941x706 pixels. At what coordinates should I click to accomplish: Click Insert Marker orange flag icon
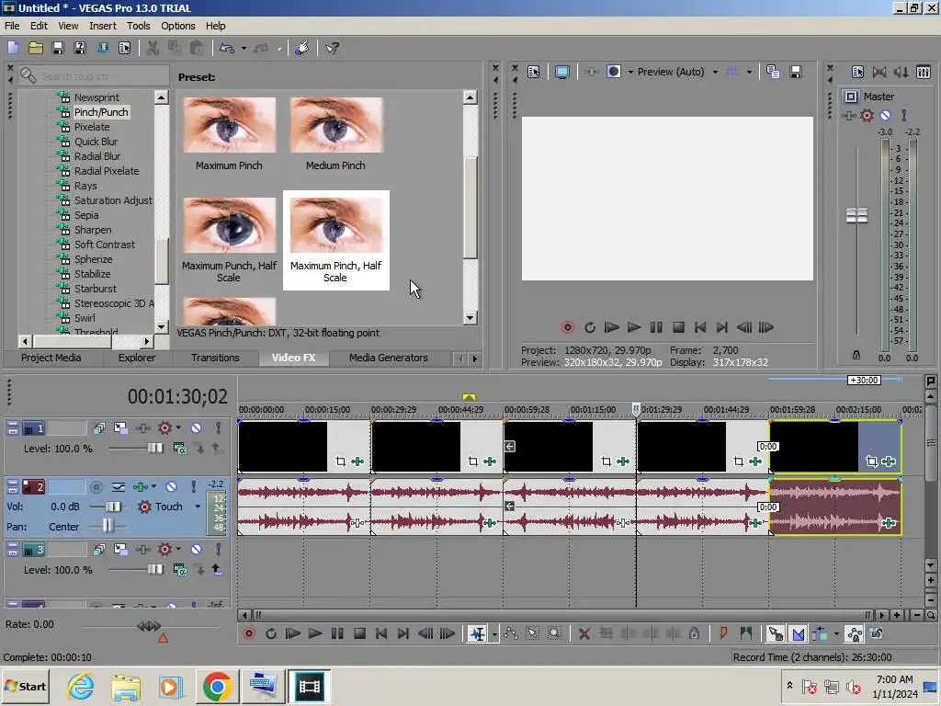coord(724,634)
